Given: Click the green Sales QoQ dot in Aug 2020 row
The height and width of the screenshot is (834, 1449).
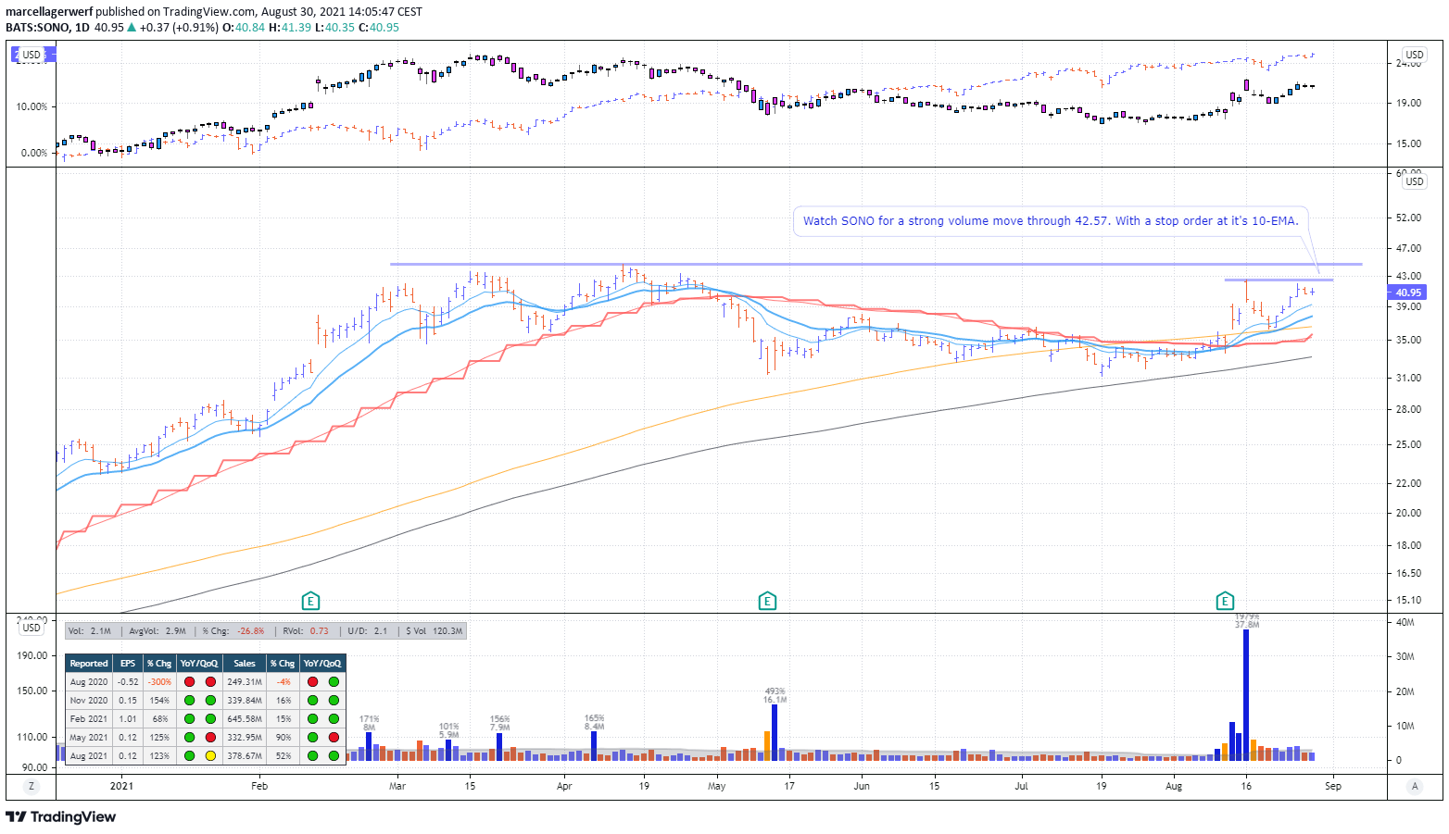Looking at the screenshot, I should [x=334, y=682].
